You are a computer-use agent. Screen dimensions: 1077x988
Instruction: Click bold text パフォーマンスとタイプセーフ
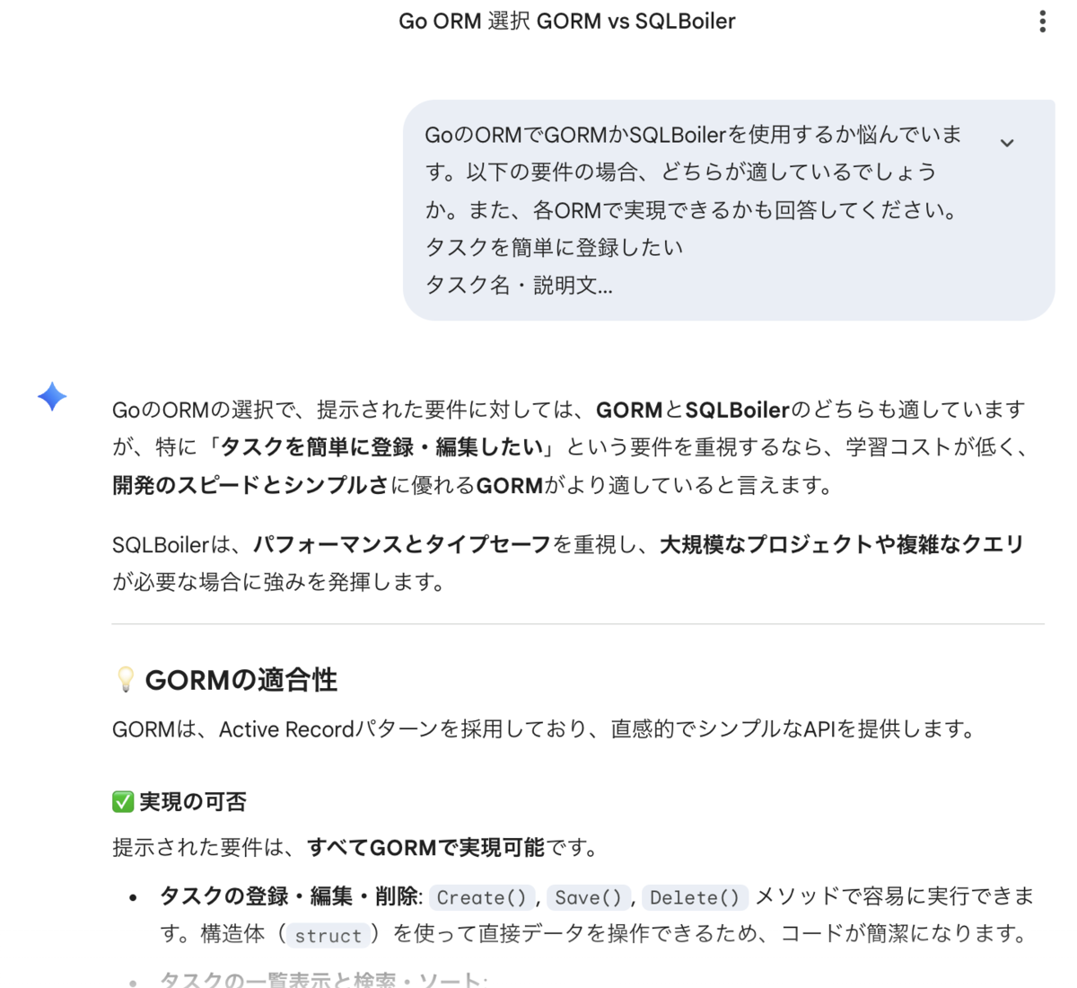click(402, 544)
